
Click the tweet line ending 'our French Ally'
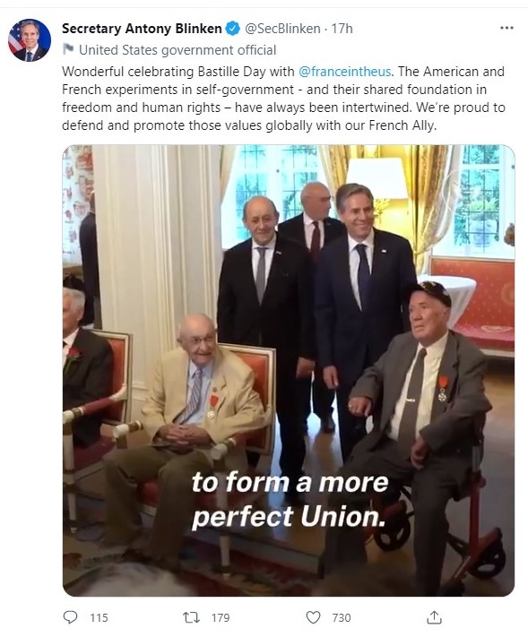tap(249, 125)
